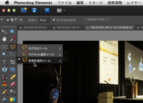The height and width of the screenshot is (103, 143).
Task: Select the Rectangular Marquee tool
Action: coord(4,47)
